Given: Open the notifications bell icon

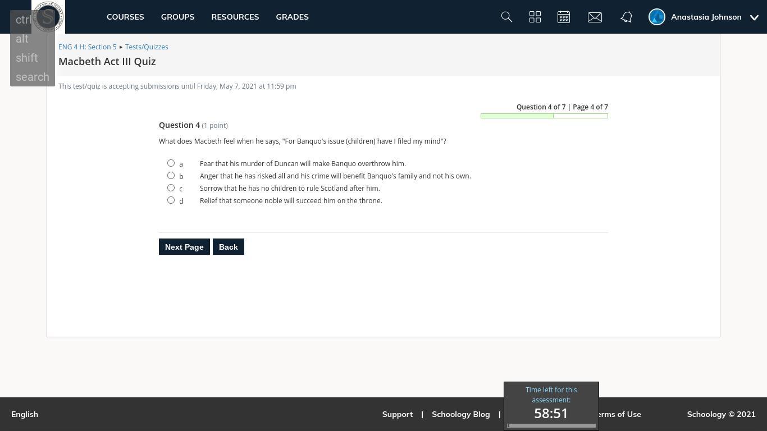Looking at the screenshot, I should [x=626, y=17].
